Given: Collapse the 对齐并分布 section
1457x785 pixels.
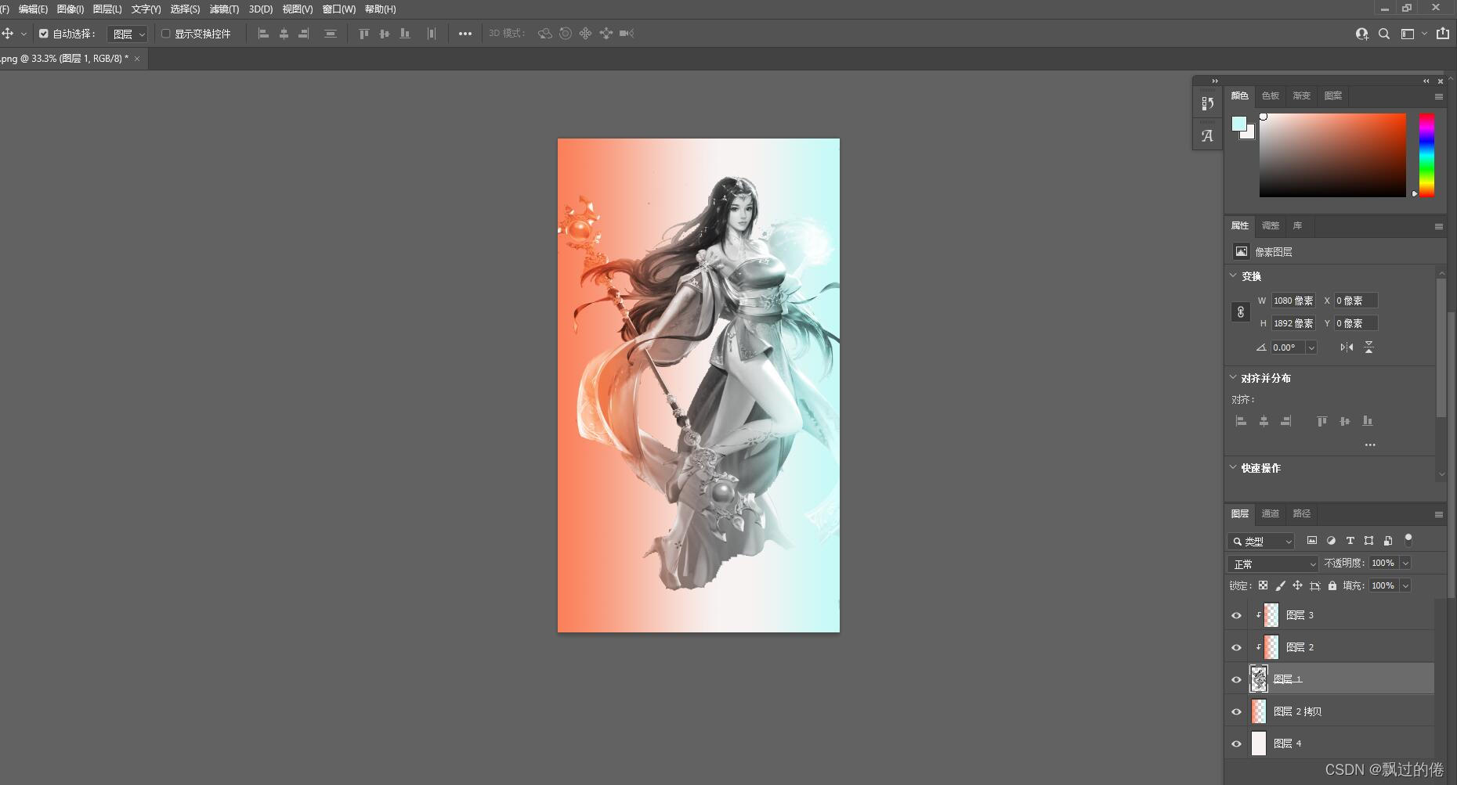Looking at the screenshot, I should (x=1233, y=377).
